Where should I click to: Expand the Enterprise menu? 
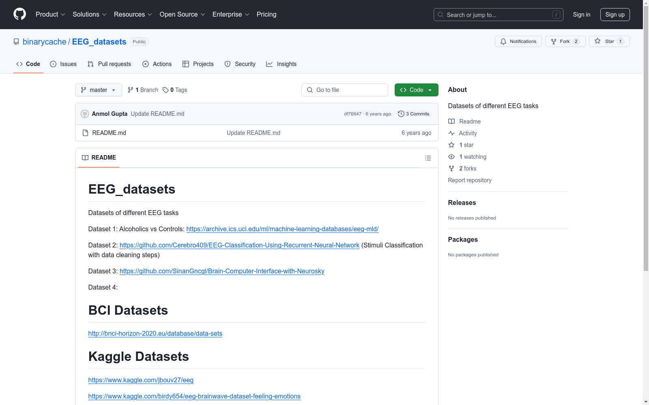tap(231, 15)
